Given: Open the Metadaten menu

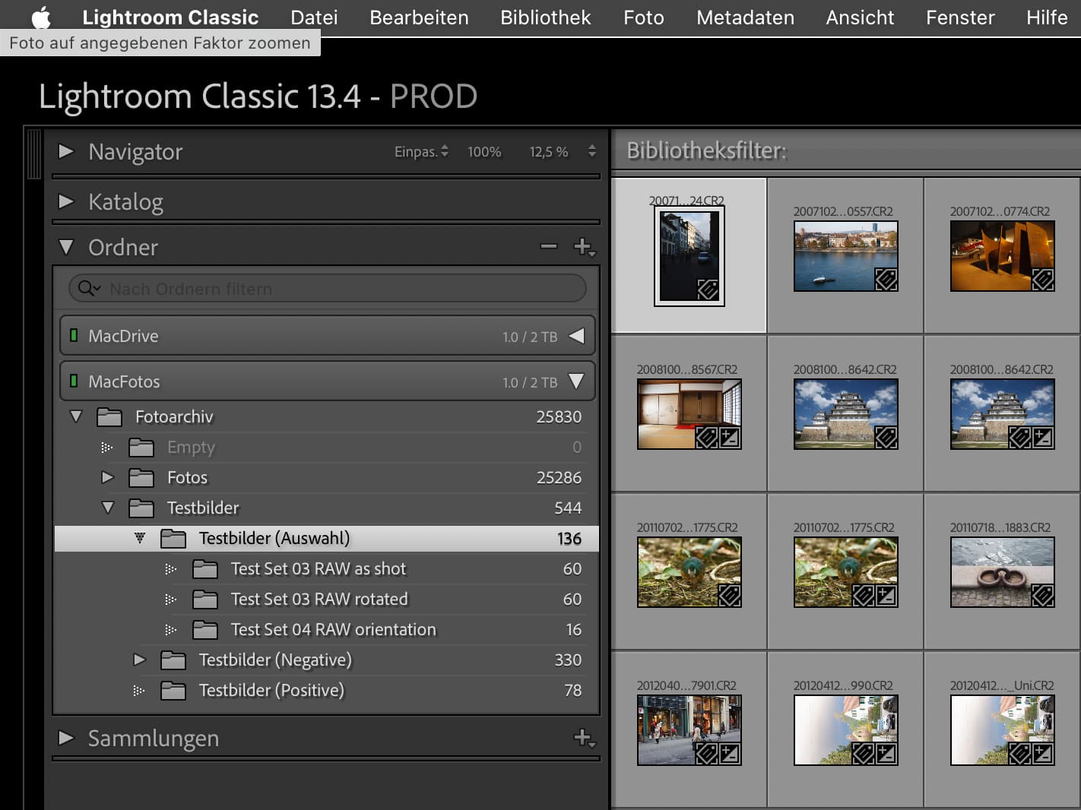Looking at the screenshot, I should click(745, 17).
